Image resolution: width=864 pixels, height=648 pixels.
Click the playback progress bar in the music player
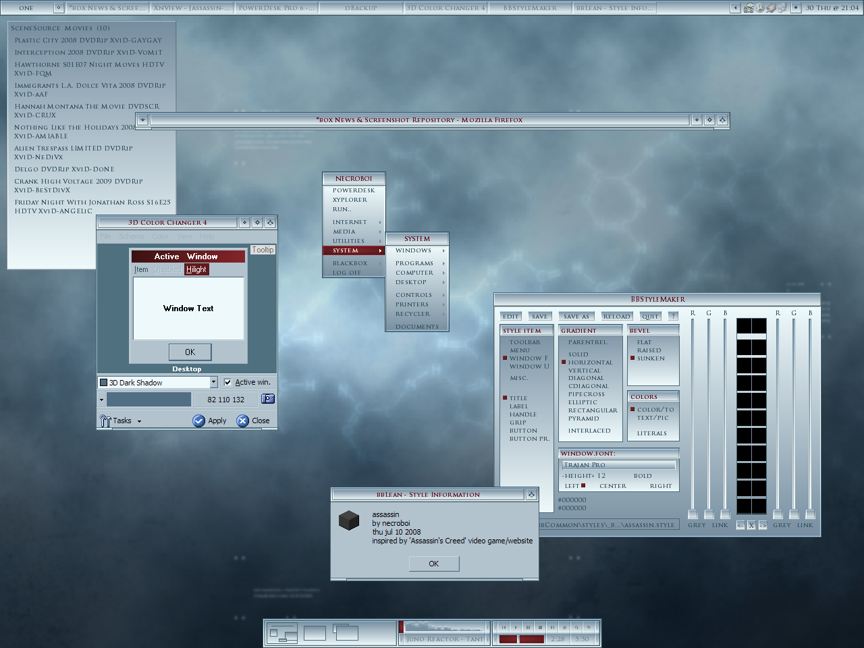tap(522, 639)
